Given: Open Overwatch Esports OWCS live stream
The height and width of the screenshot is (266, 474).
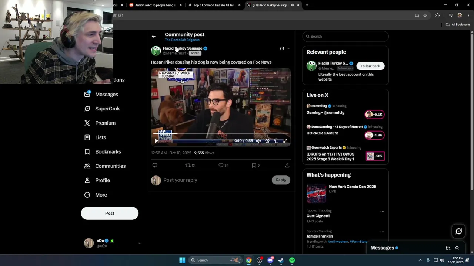Looking at the screenshot, I should 346,153.
